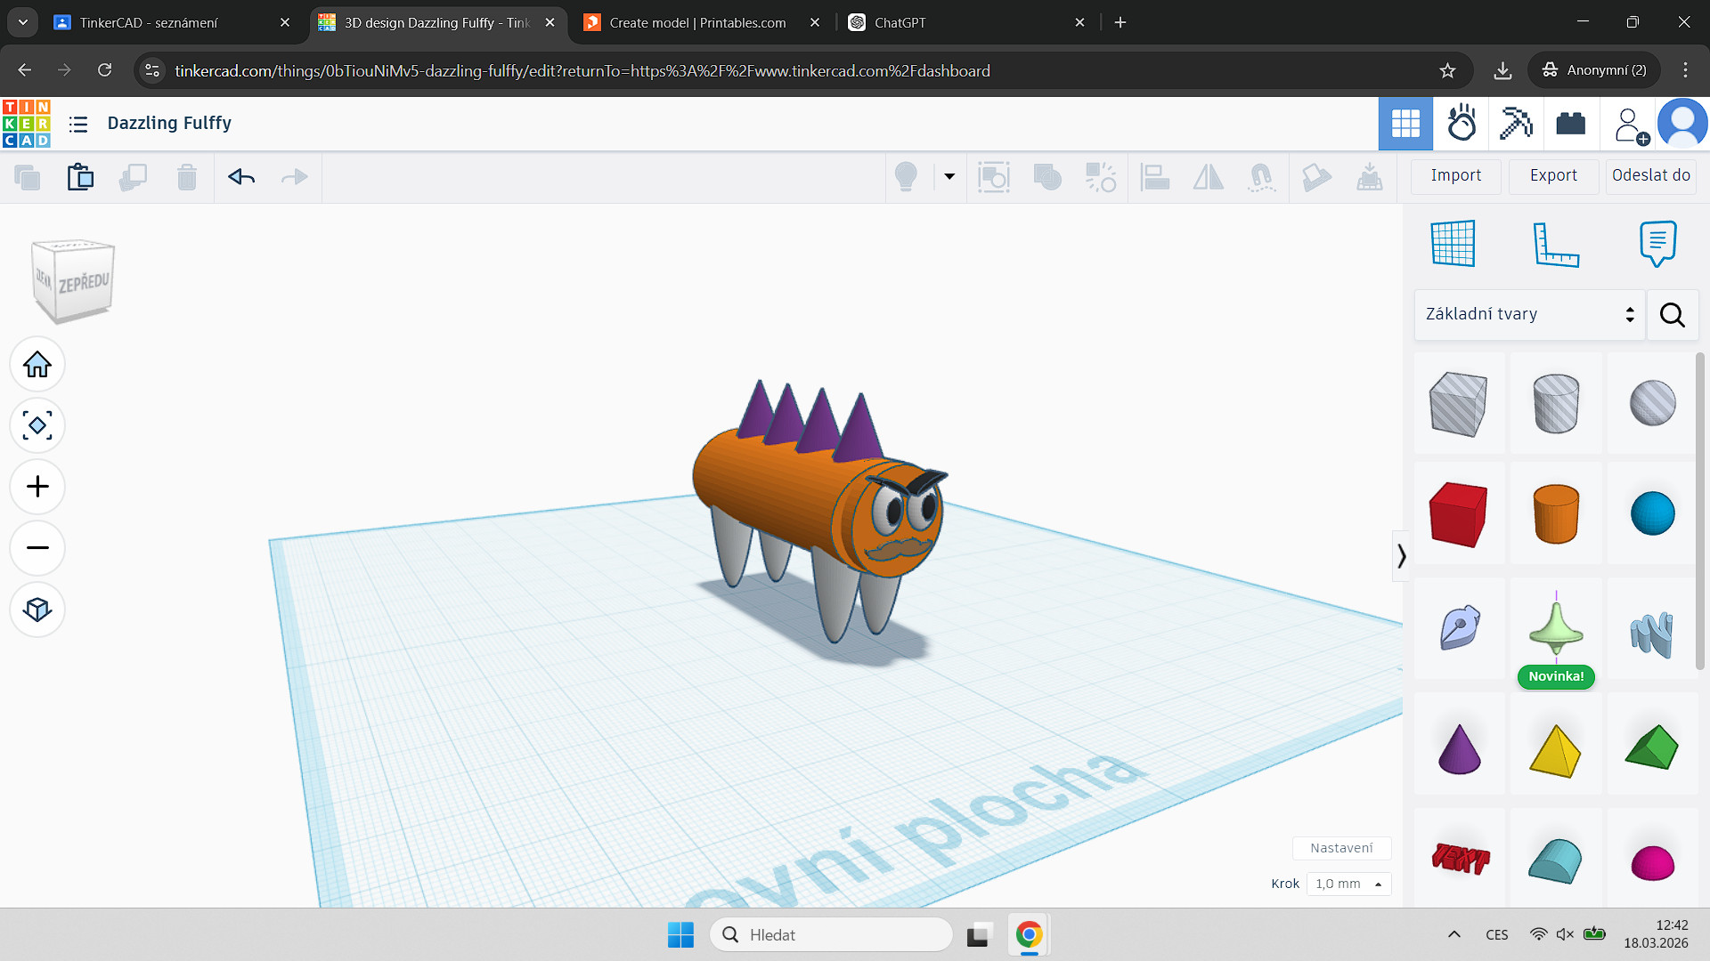Click the Export button

(1552, 175)
